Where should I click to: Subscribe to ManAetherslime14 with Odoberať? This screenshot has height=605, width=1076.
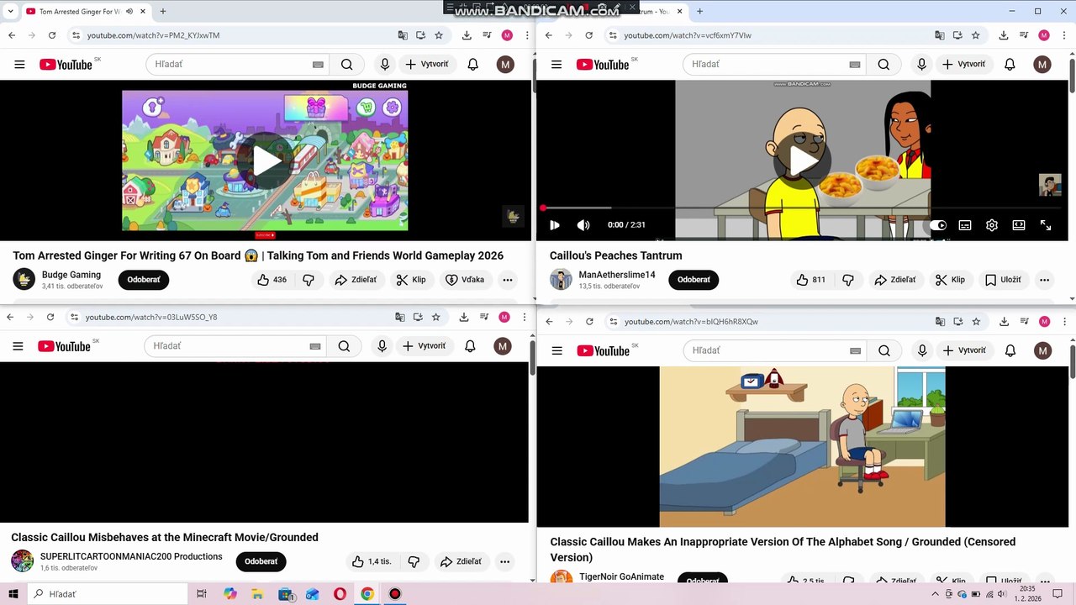click(694, 280)
